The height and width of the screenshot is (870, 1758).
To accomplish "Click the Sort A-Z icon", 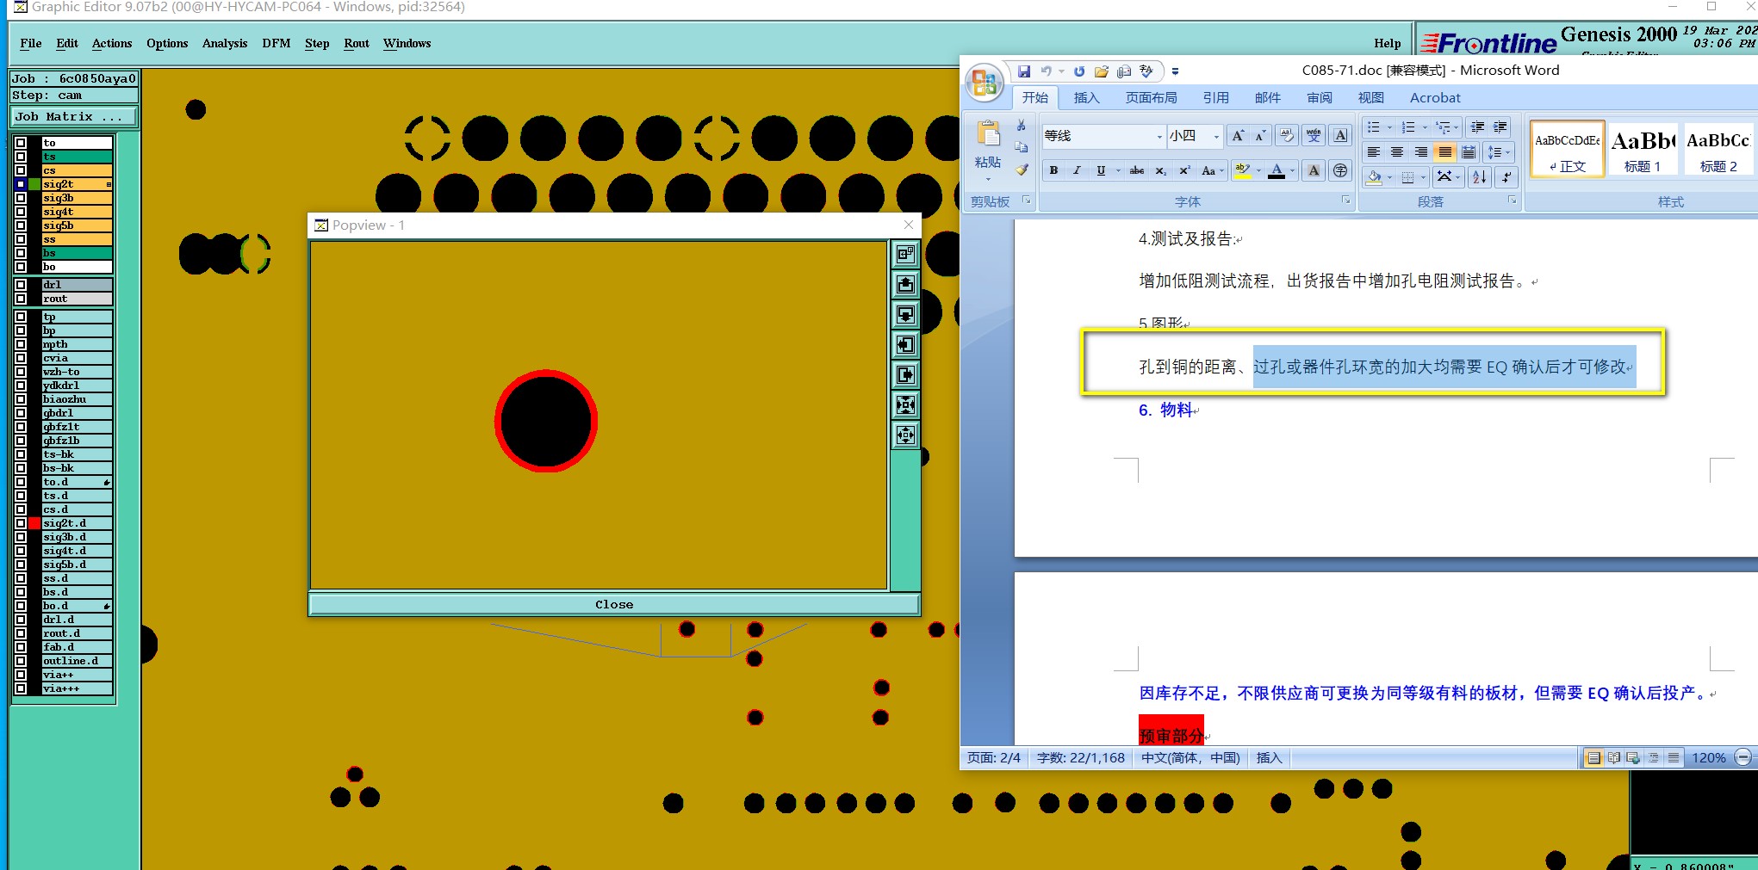I will (1480, 176).
